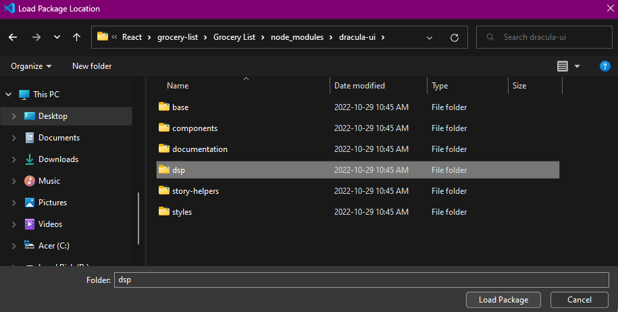Select Acer (C:) drive
Screen dimensions: 618x312
point(54,246)
